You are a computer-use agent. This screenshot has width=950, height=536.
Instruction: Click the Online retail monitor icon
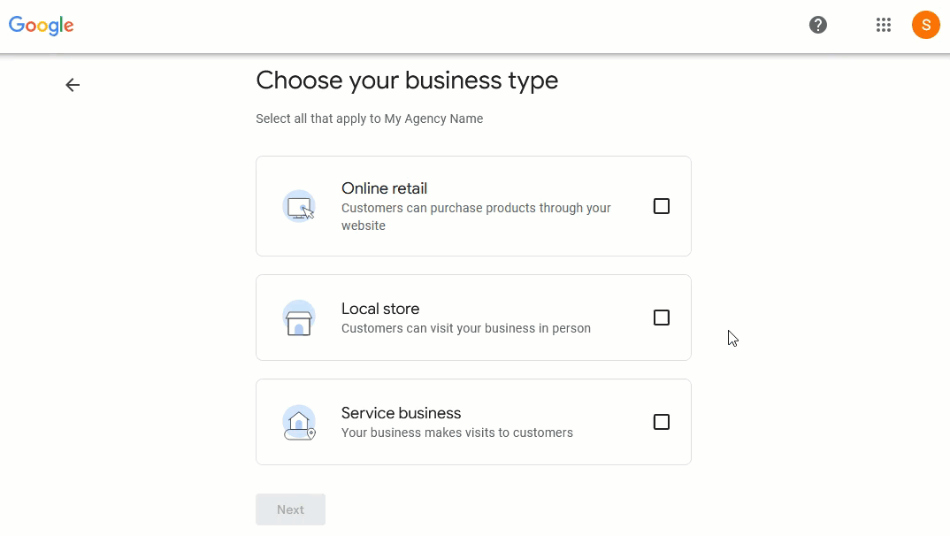click(299, 206)
